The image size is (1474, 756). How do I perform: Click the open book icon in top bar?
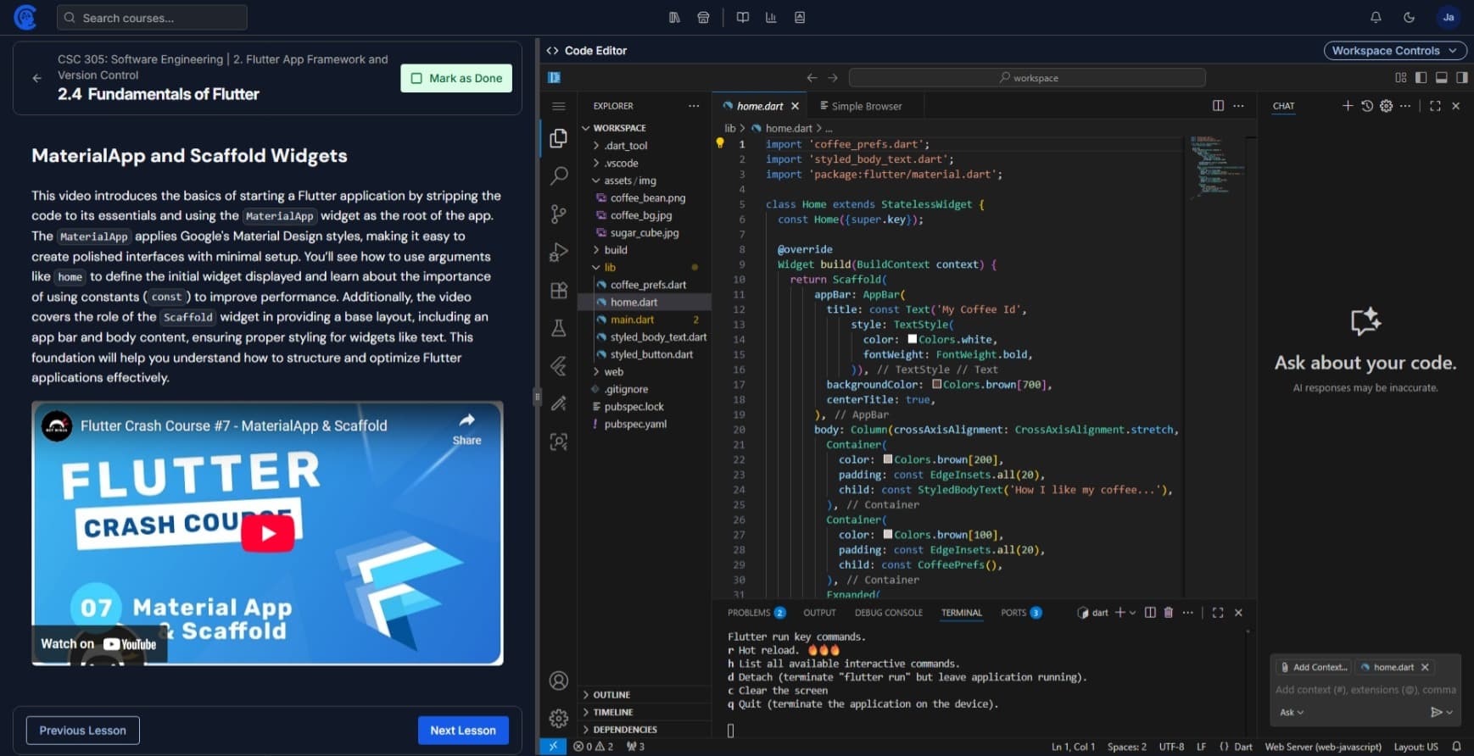(743, 17)
